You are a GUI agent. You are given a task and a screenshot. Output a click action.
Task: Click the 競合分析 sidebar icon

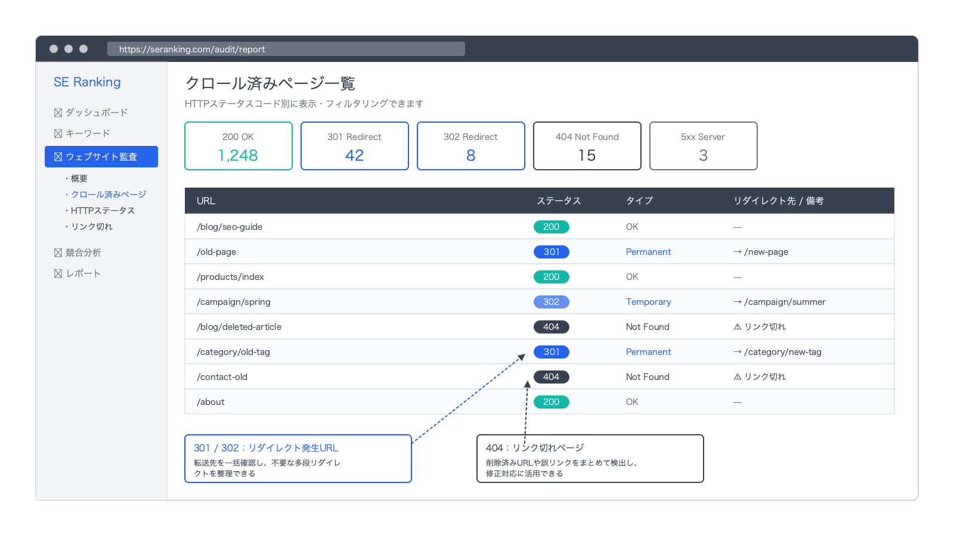point(58,253)
